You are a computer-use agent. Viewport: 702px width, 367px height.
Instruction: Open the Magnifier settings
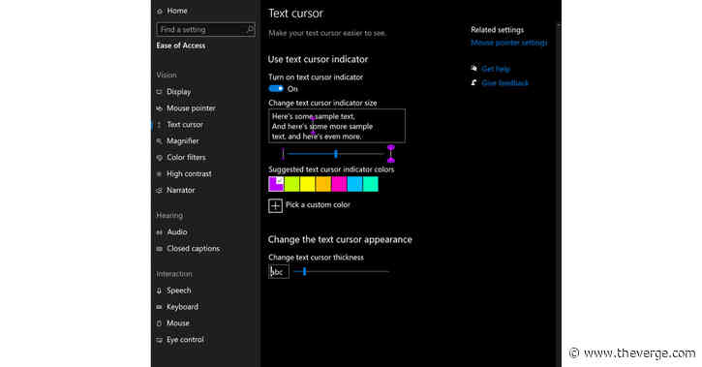(183, 141)
